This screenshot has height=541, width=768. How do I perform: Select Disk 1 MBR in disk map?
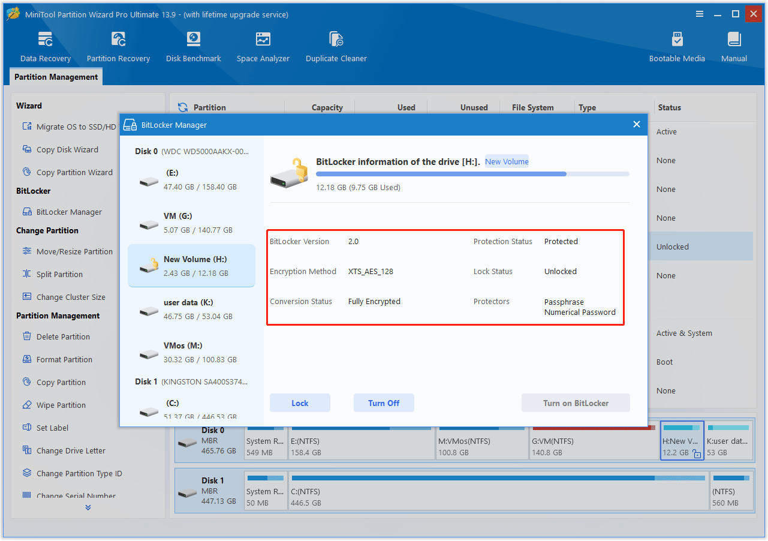pyautogui.click(x=209, y=491)
